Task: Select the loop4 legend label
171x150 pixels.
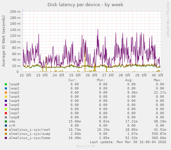Action: 14,101
